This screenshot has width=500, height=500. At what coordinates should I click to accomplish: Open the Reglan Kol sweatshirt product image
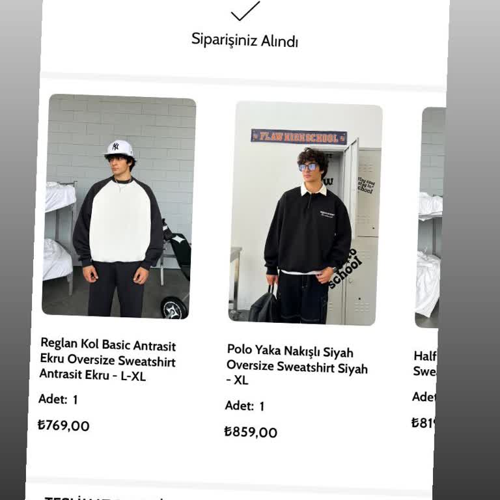[x=119, y=206]
